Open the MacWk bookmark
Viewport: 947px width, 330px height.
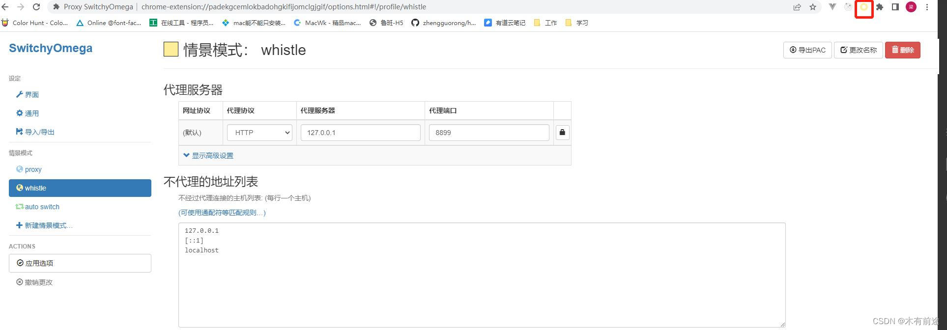(x=327, y=23)
